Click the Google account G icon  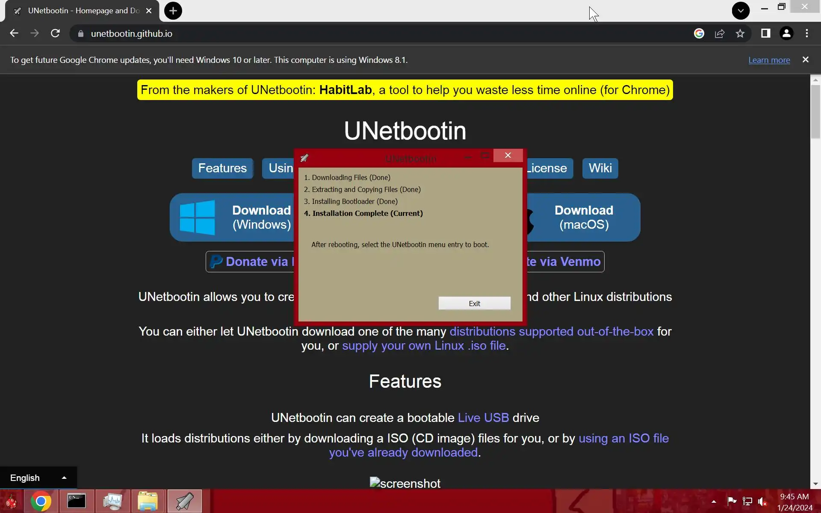pyautogui.click(x=699, y=33)
